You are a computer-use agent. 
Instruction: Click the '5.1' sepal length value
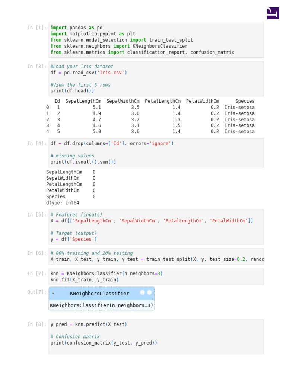(97, 108)
